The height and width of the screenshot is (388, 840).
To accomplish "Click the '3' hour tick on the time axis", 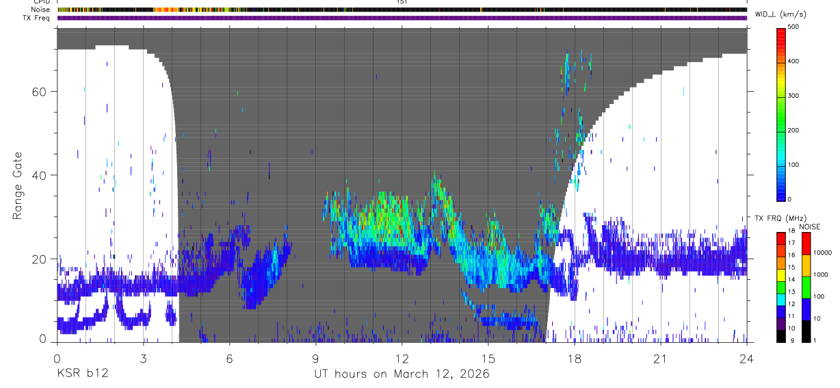I will (x=142, y=359).
